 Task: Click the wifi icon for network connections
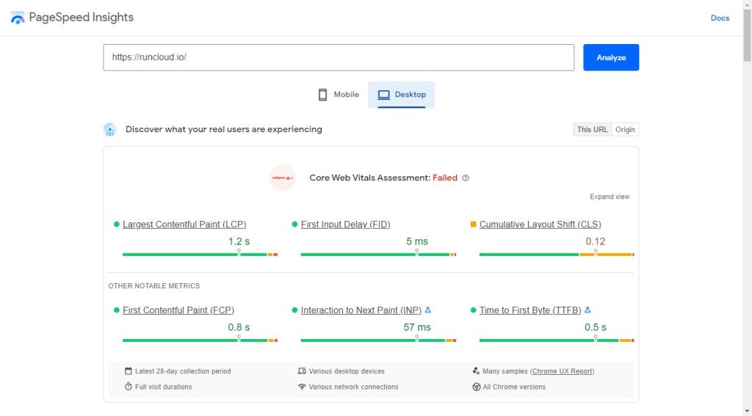pos(302,386)
